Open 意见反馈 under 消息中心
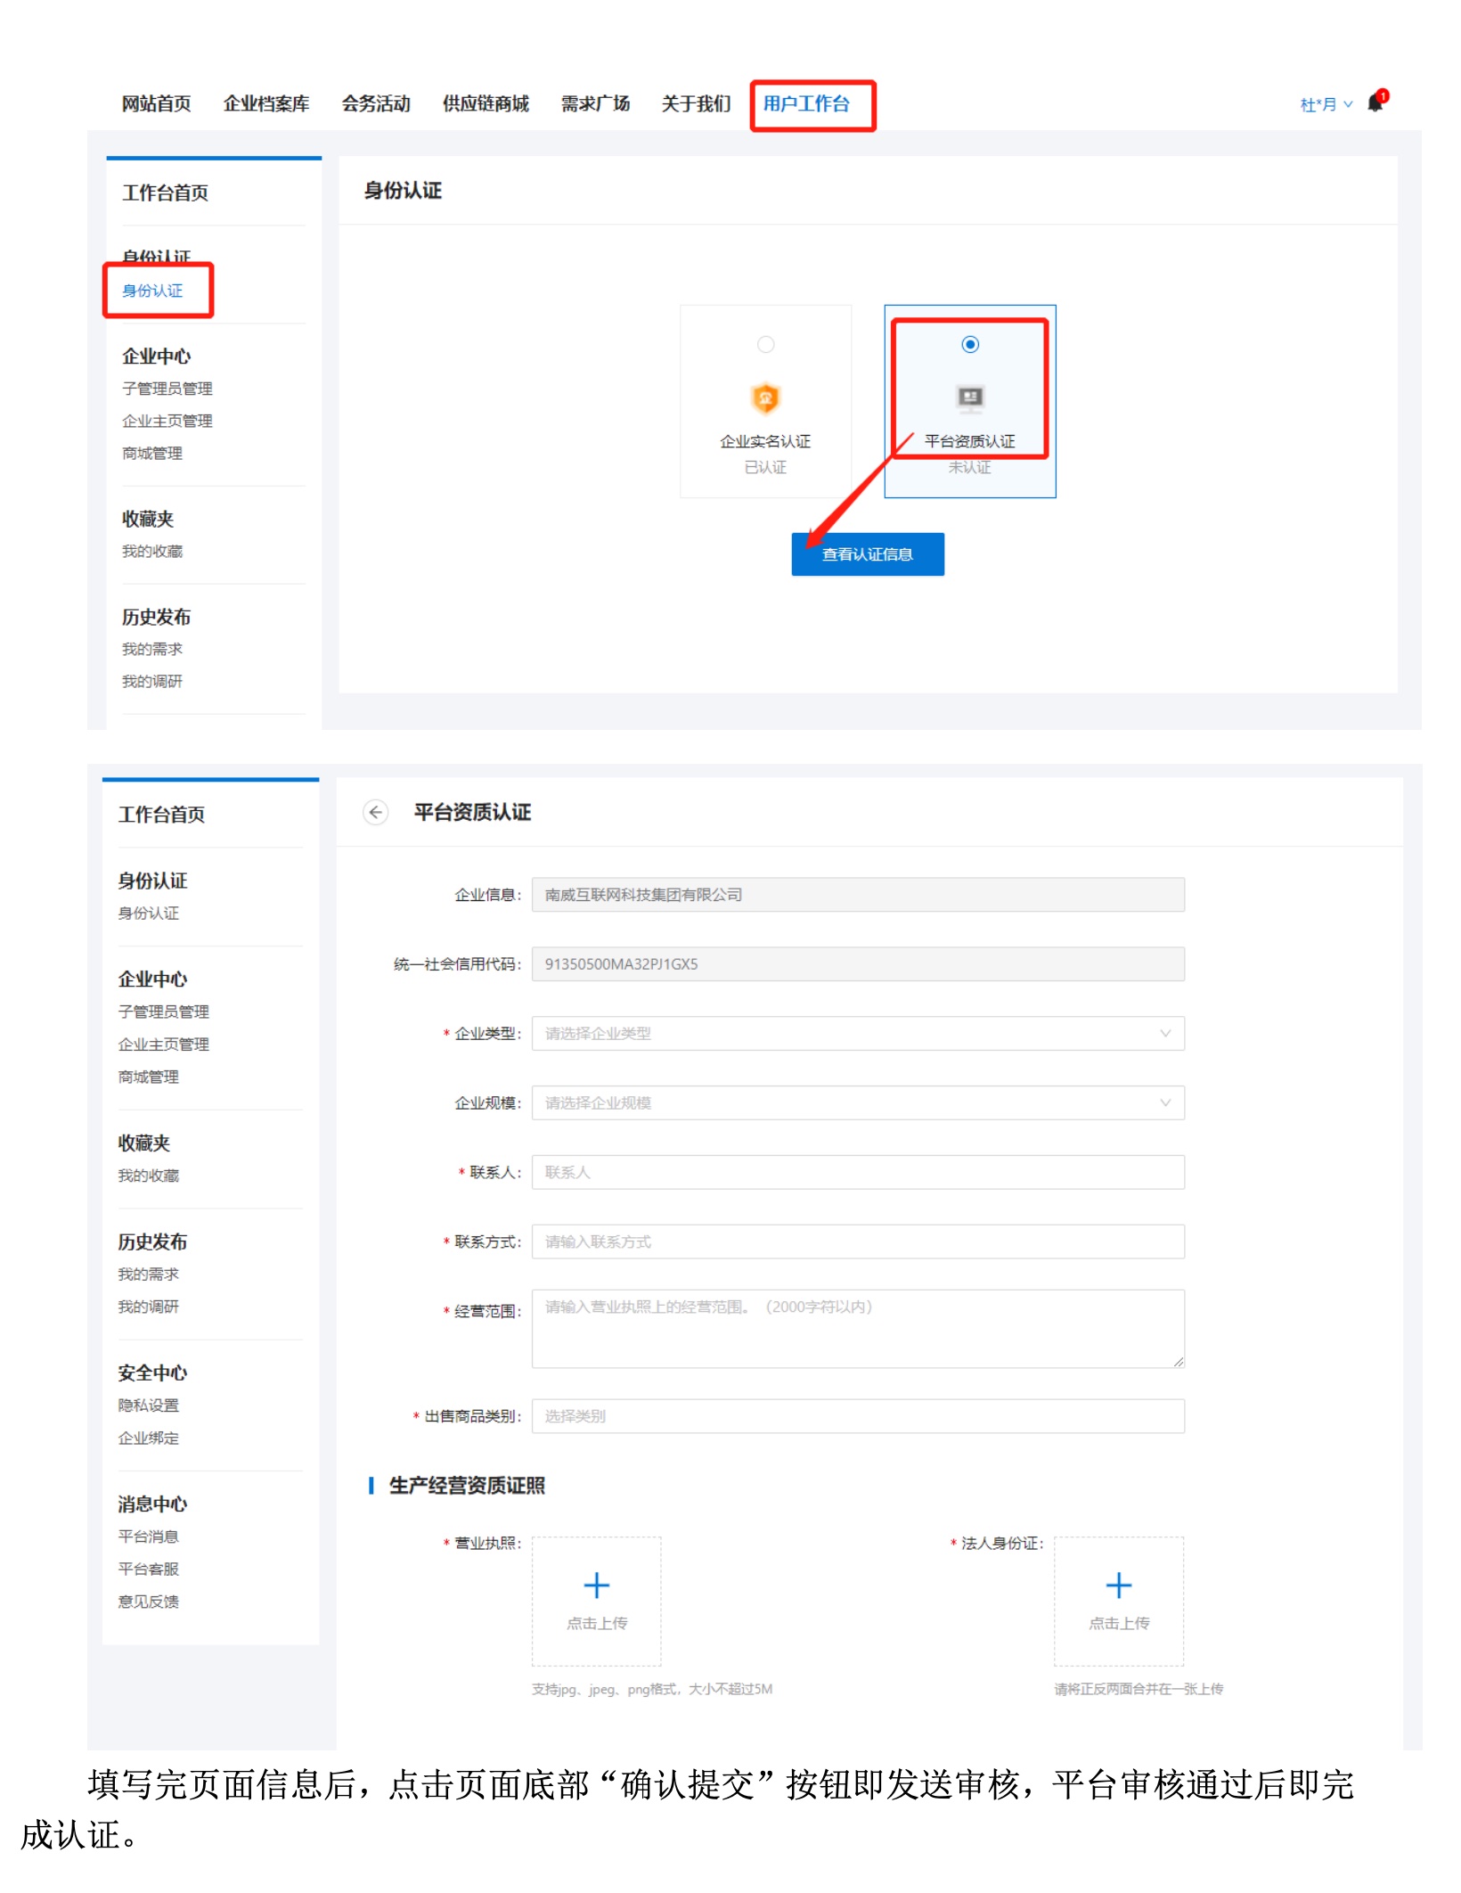1461x1893 pixels. coord(149,1602)
